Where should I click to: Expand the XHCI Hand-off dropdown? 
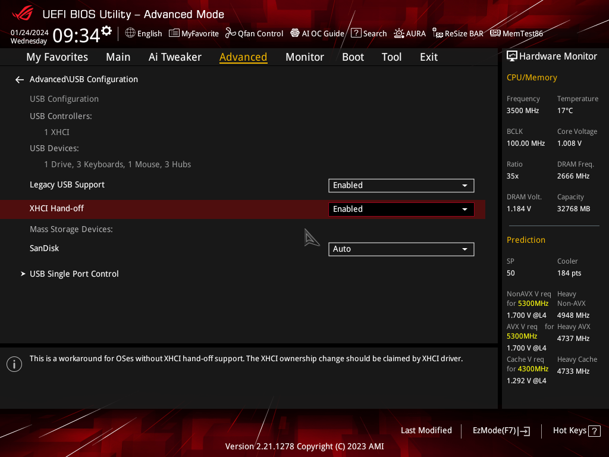tap(401, 209)
